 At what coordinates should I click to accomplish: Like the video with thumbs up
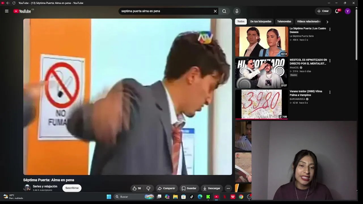pyautogui.click(x=137, y=188)
